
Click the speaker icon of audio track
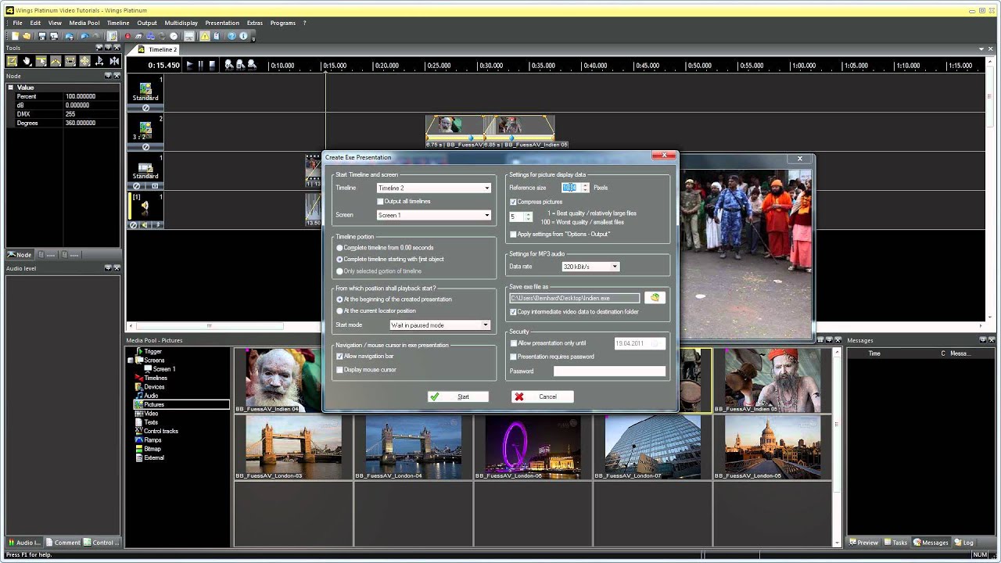click(x=145, y=206)
